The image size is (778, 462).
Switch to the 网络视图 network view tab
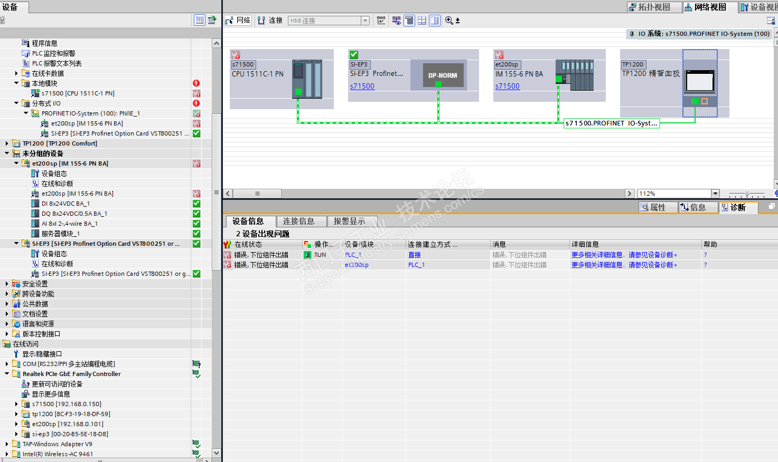pos(710,7)
